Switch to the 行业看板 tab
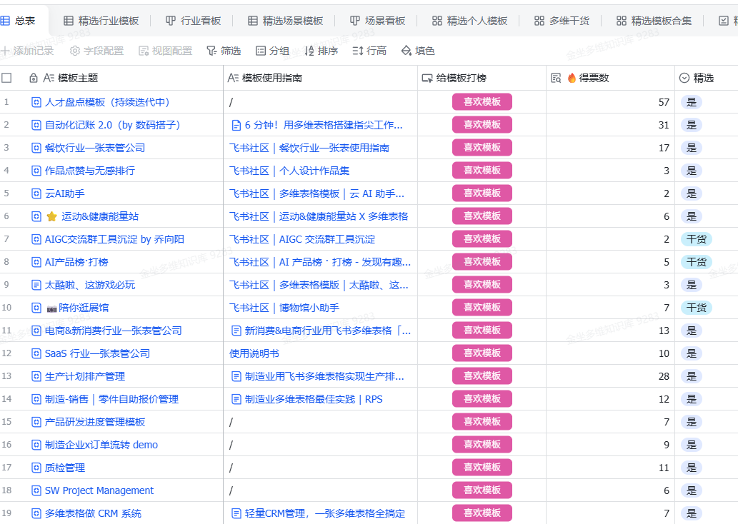 (194, 21)
